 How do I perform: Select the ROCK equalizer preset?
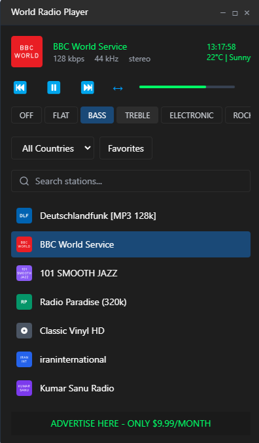238,115
